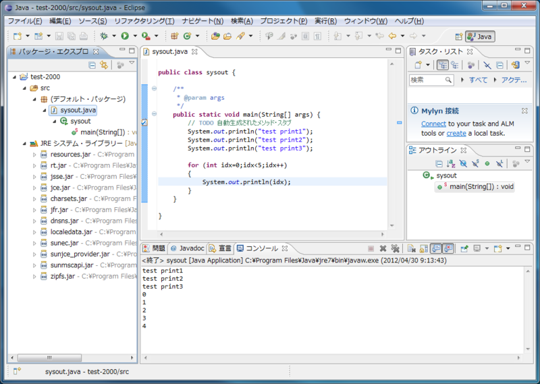Click the Open Console icon
The height and width of the screenshot is (384, 540).
(x=497, y=248)
